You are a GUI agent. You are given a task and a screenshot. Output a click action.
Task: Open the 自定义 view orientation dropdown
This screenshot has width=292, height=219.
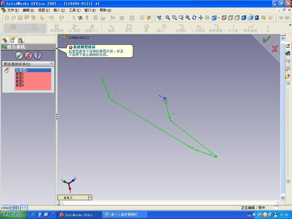(90, 197)
